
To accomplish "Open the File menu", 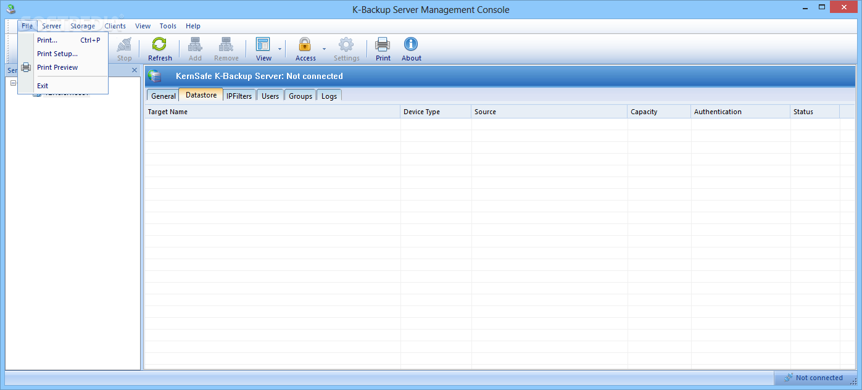I will pyautogui.click(x=27, y=26).
